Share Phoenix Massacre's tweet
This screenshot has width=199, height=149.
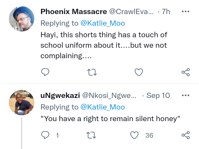pos(185,72)
